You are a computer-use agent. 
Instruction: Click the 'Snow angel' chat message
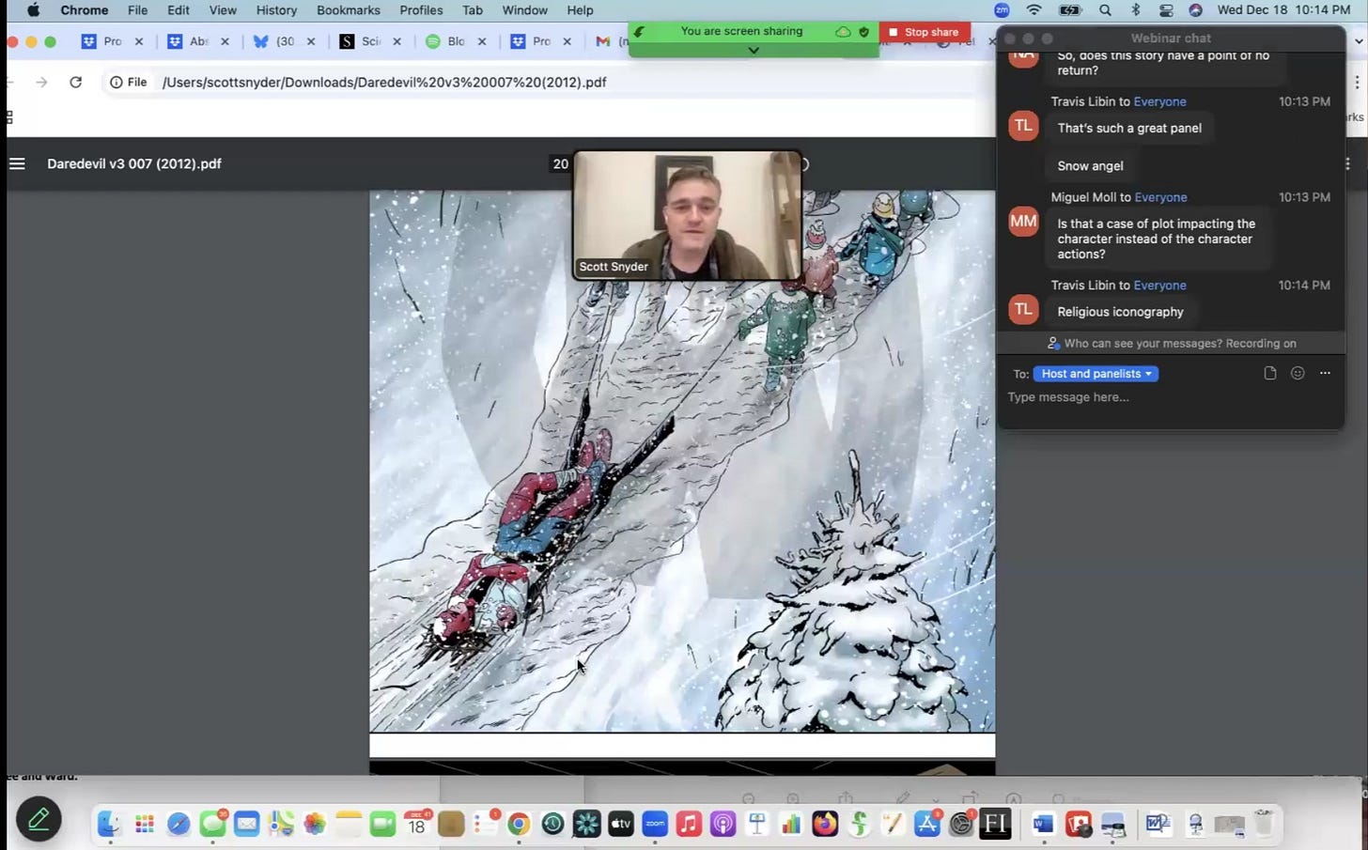tap(1090, 166)
